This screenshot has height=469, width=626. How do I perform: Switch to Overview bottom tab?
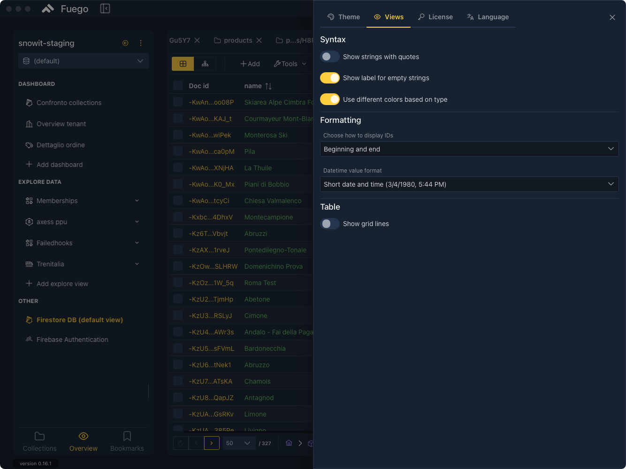point(84,442)
